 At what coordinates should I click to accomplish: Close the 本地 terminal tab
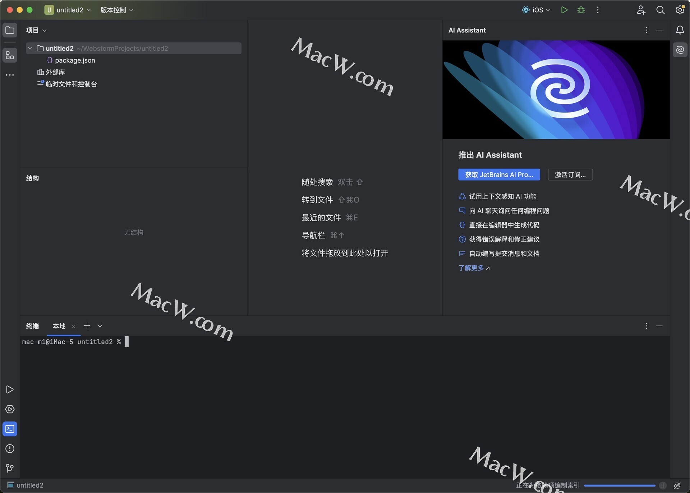pos(73,326)
